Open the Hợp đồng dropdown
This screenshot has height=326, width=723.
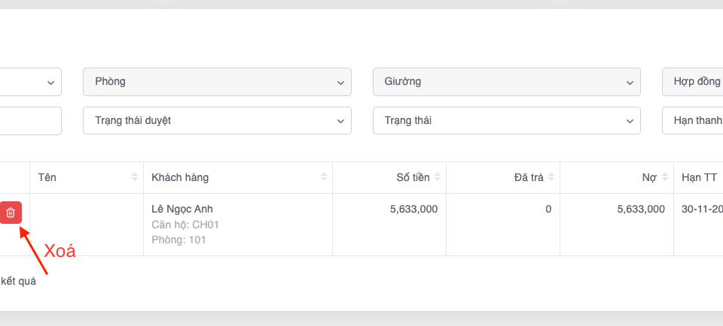pos(692,82)
